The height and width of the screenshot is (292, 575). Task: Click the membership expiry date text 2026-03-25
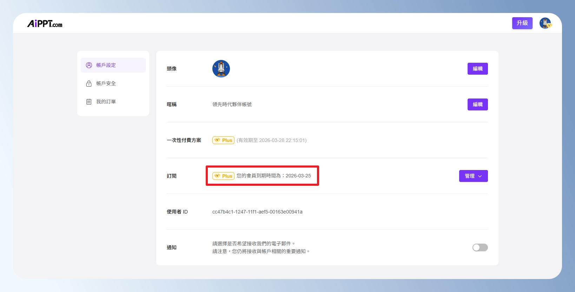[298, 176]
